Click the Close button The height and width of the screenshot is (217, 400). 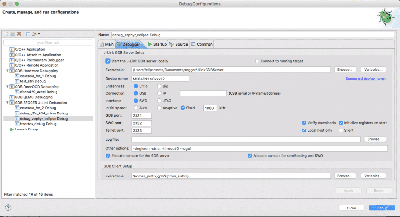tap(351, 208)
